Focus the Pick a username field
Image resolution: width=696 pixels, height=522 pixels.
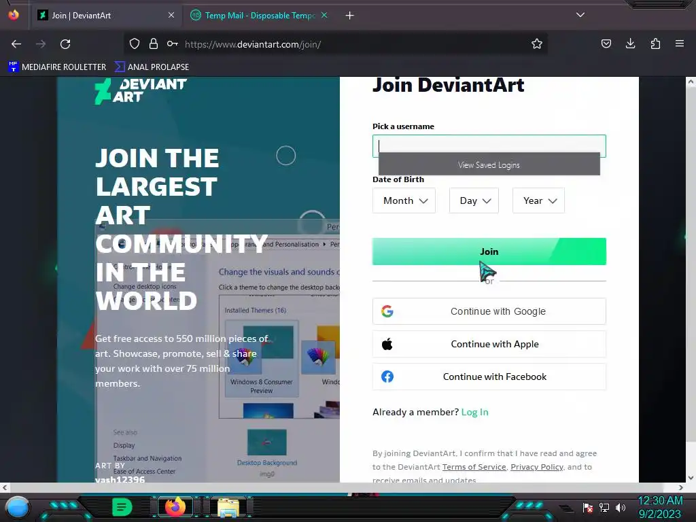click(x=489, y=145)
